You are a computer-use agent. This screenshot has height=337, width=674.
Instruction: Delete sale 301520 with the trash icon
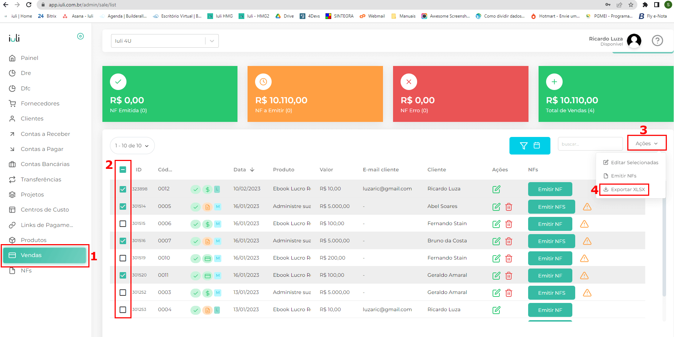pyautogui.click(x=509, y=276)
